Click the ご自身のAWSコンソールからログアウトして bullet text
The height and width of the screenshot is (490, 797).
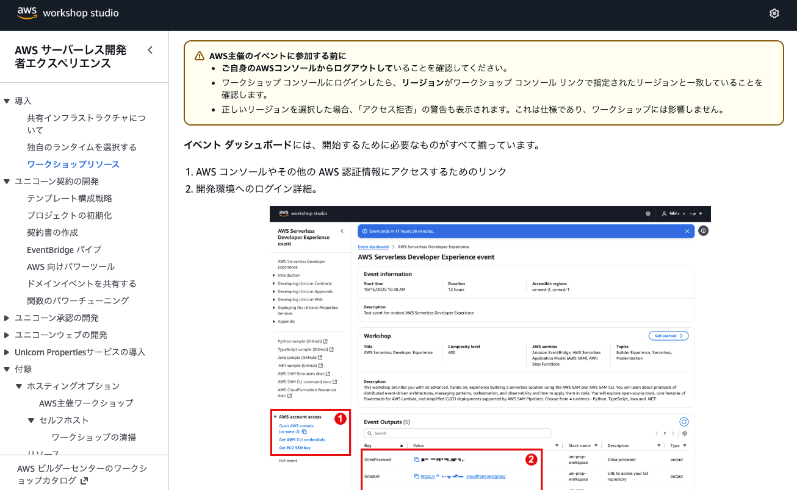pos(308,68)
